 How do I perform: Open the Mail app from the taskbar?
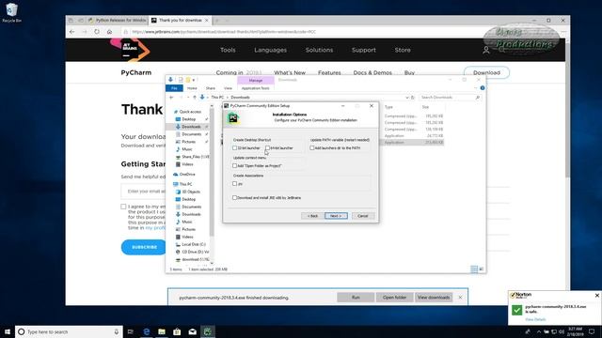192,331
